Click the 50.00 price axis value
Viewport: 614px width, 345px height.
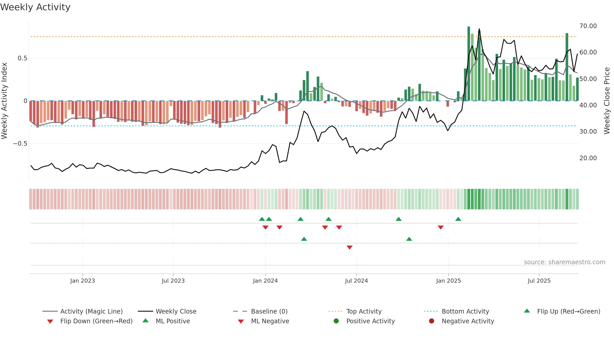coord(588,79)
